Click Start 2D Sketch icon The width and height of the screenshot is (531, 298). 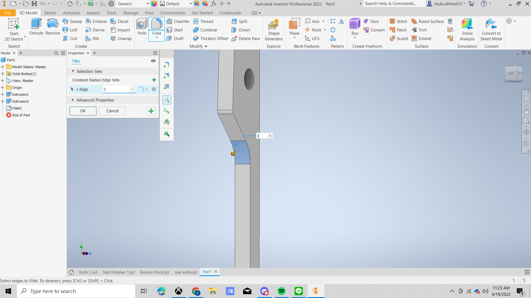[14, 24]
